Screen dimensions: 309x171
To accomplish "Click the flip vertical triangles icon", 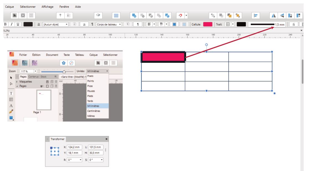I will pos(282,15).
